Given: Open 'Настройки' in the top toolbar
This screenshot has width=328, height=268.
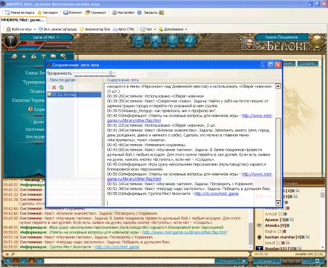Looking at the screenshot, I should pyautogui.click(x=123, y=13).
